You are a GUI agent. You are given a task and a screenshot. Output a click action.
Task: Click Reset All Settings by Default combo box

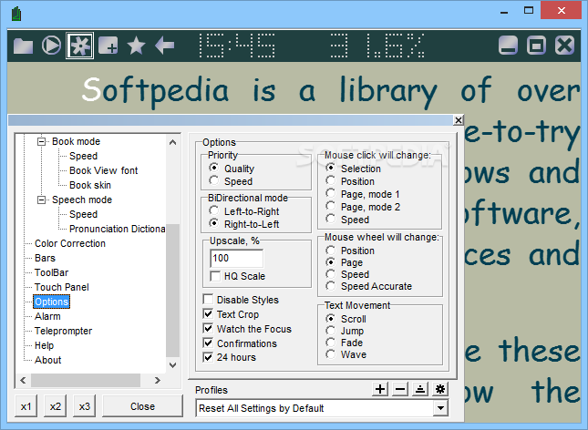[322, 408]
